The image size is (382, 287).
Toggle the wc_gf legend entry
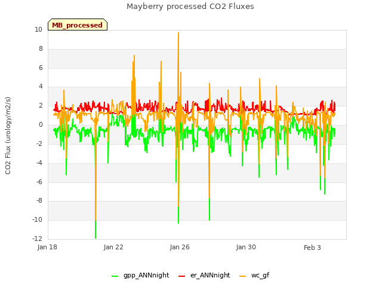[254, 275]
